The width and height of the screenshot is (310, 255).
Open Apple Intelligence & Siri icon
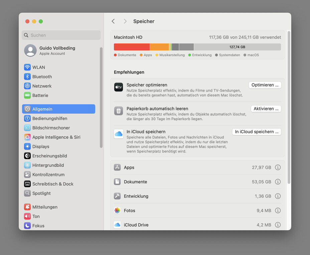pos(27,137)
